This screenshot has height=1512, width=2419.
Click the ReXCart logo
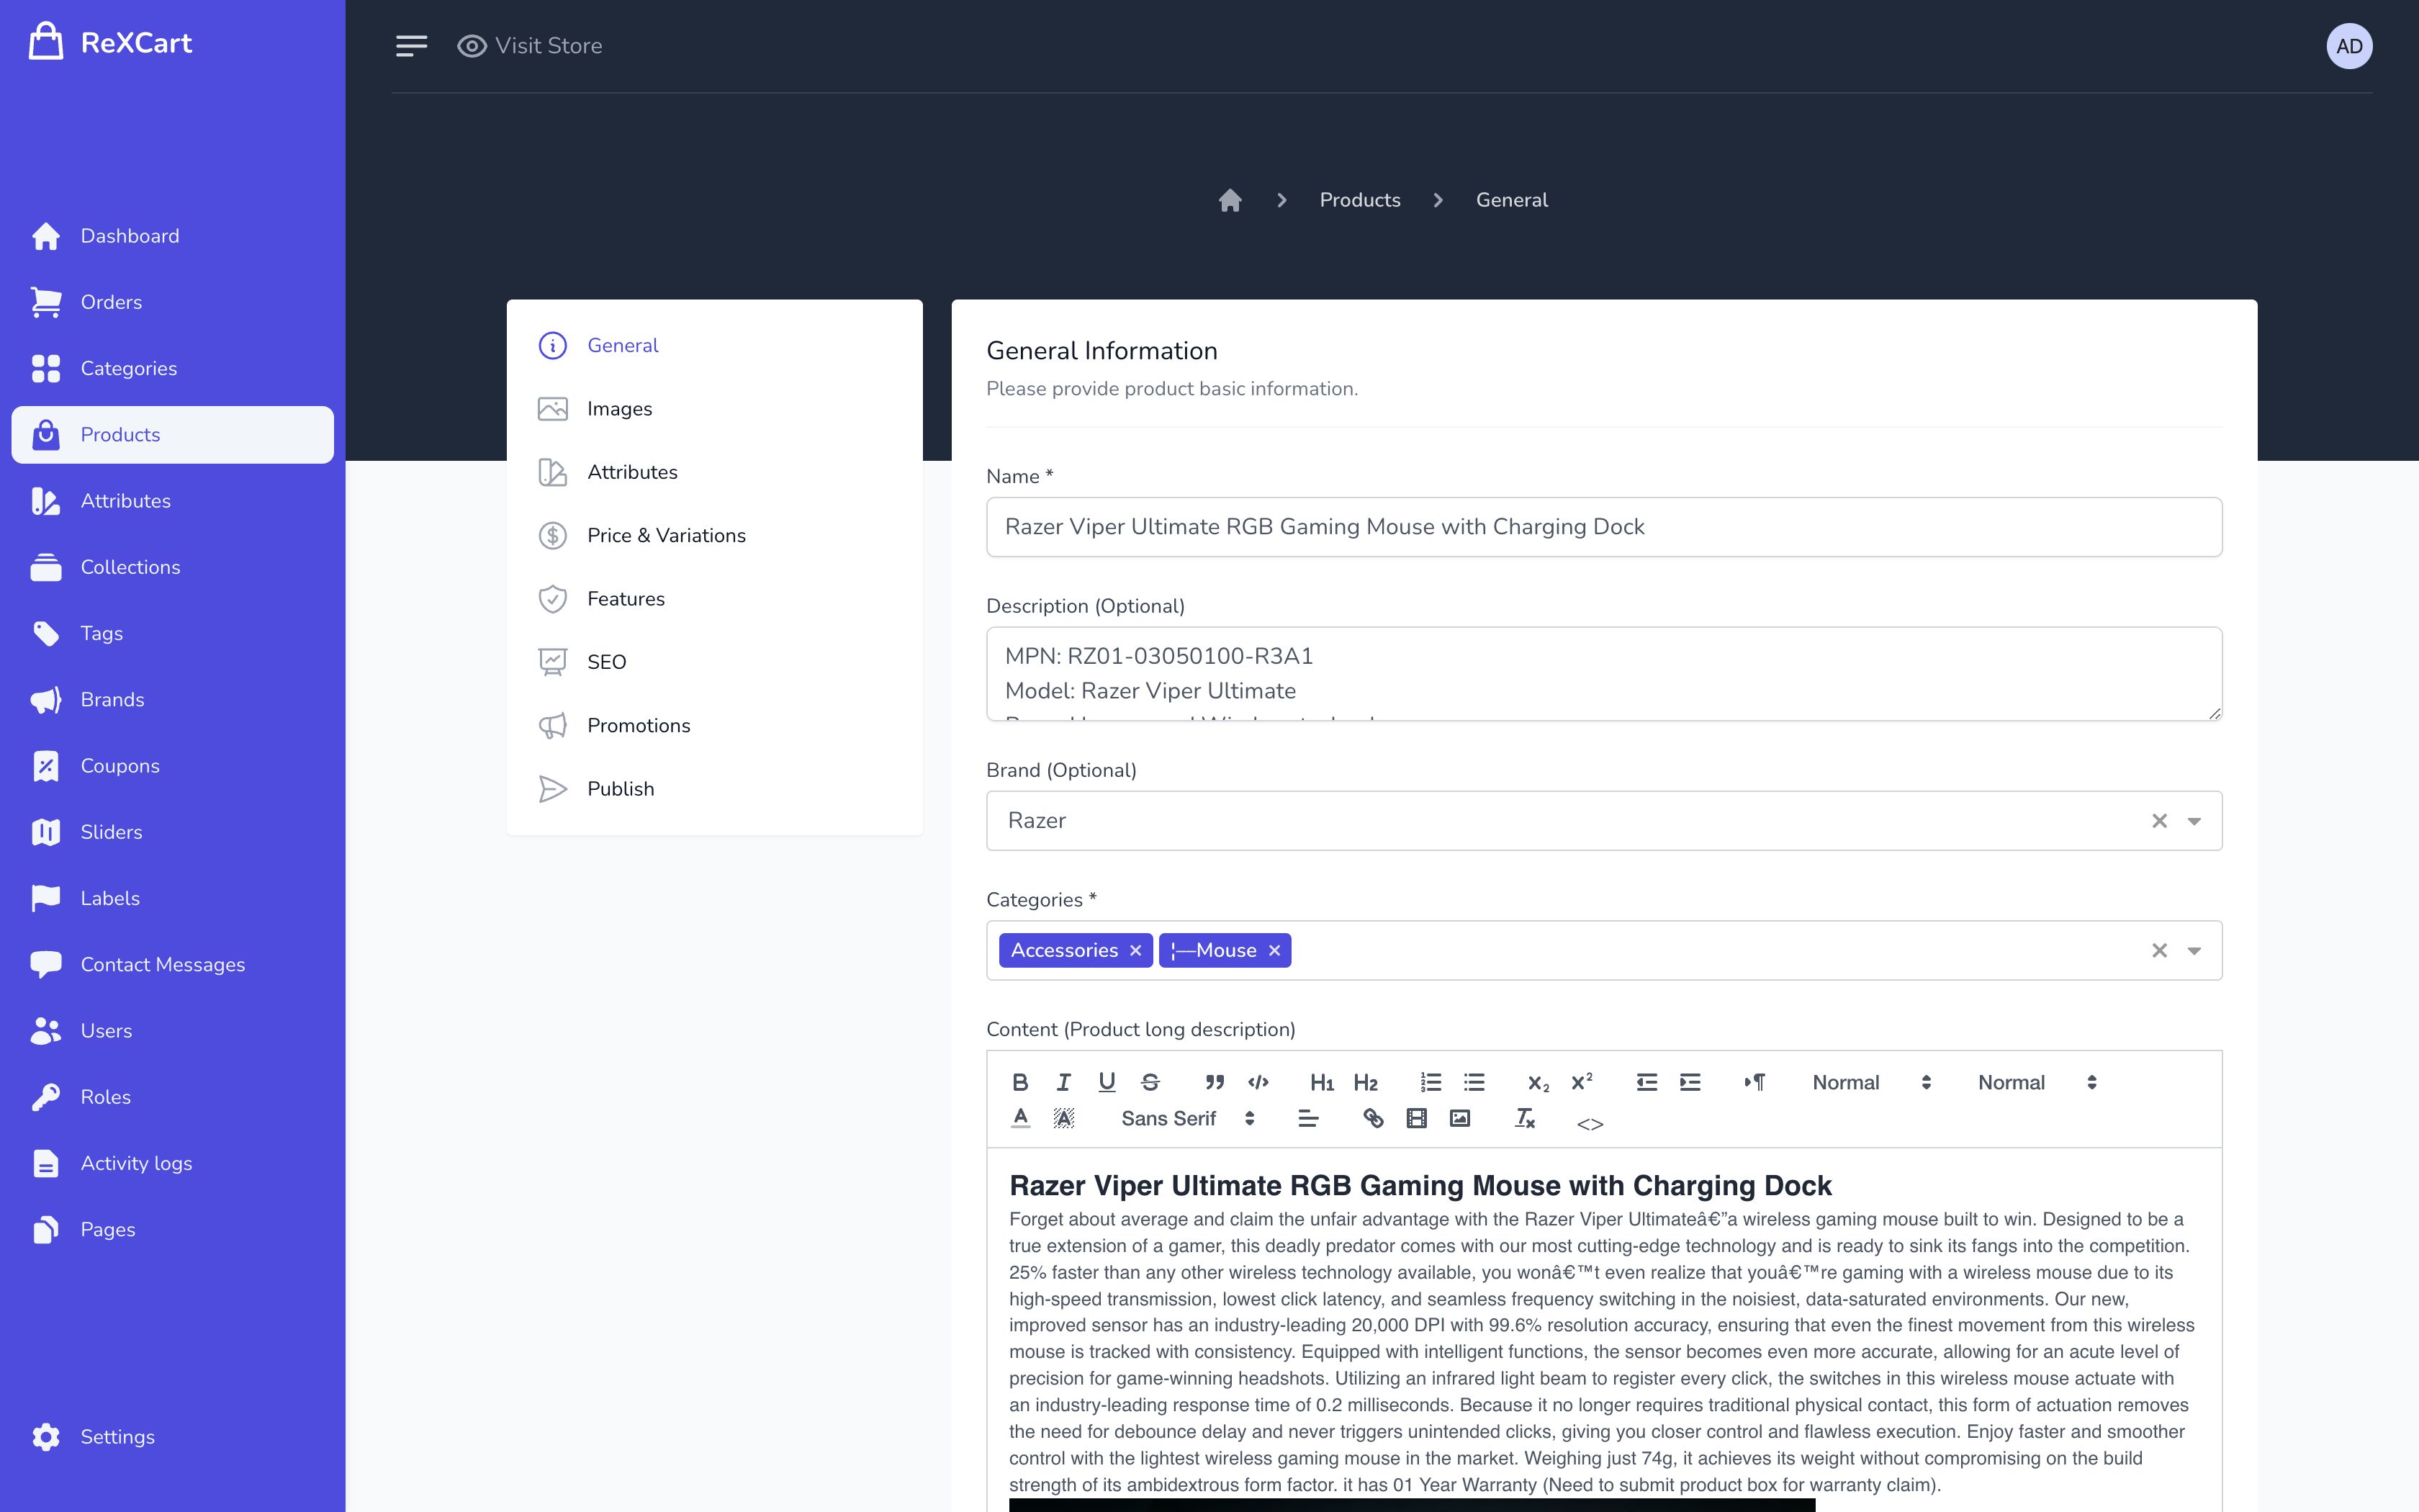coord(110,43)
